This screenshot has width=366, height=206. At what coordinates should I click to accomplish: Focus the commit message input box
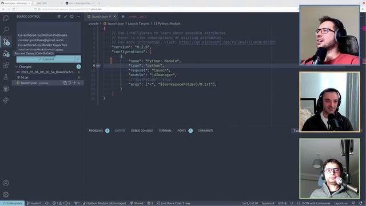tap(49, 37)
